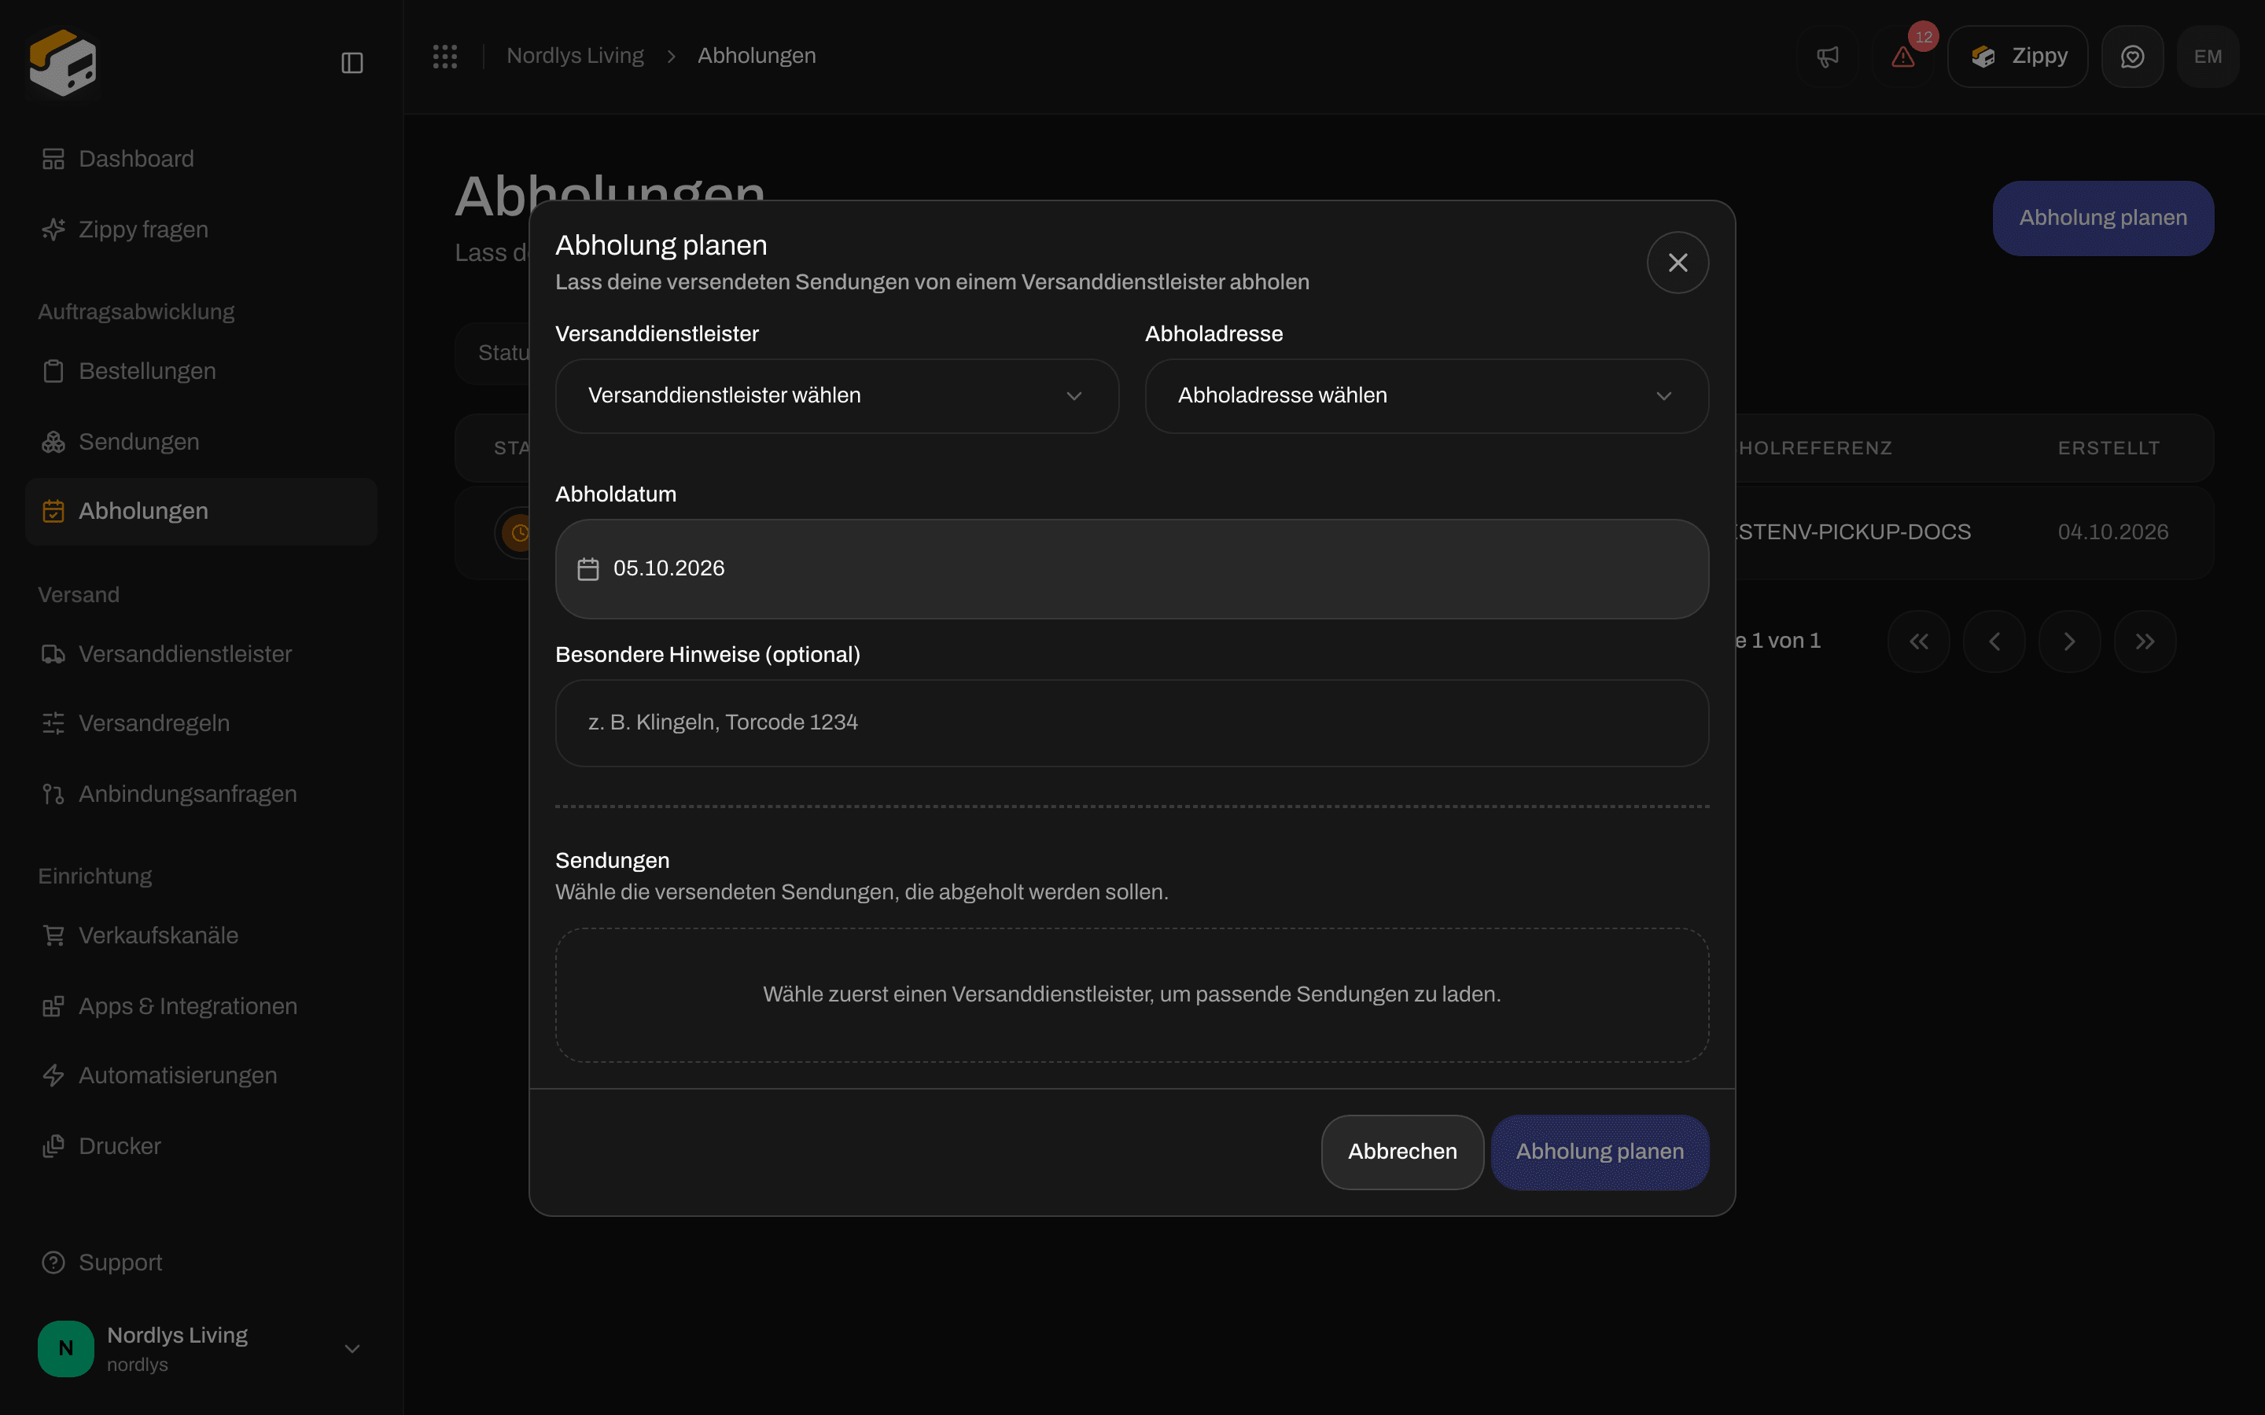Open Versandregeln in sidebar
The width and height of the screenshot is (2265, 1415).
(201, 723)
